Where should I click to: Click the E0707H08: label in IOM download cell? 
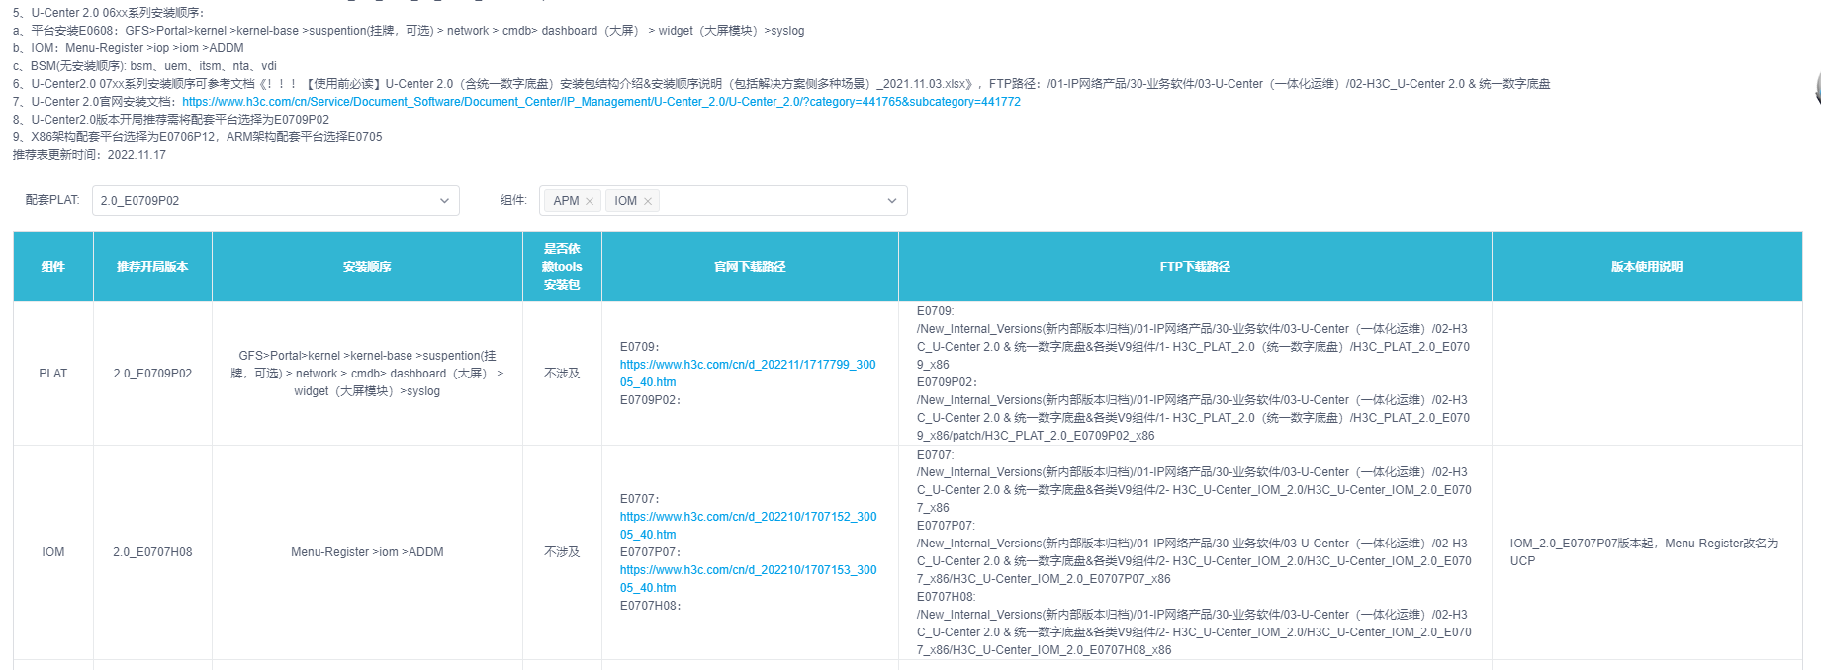click(651, 606)
